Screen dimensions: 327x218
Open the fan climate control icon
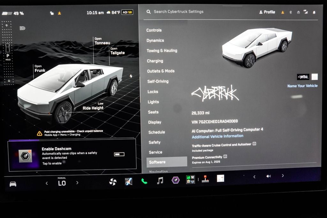pyautogui.click(x=113, y=182)
